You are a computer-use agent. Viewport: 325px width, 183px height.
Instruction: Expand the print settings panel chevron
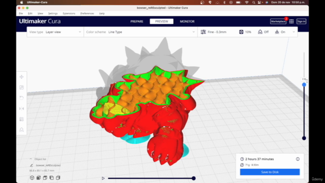point(294,32)
